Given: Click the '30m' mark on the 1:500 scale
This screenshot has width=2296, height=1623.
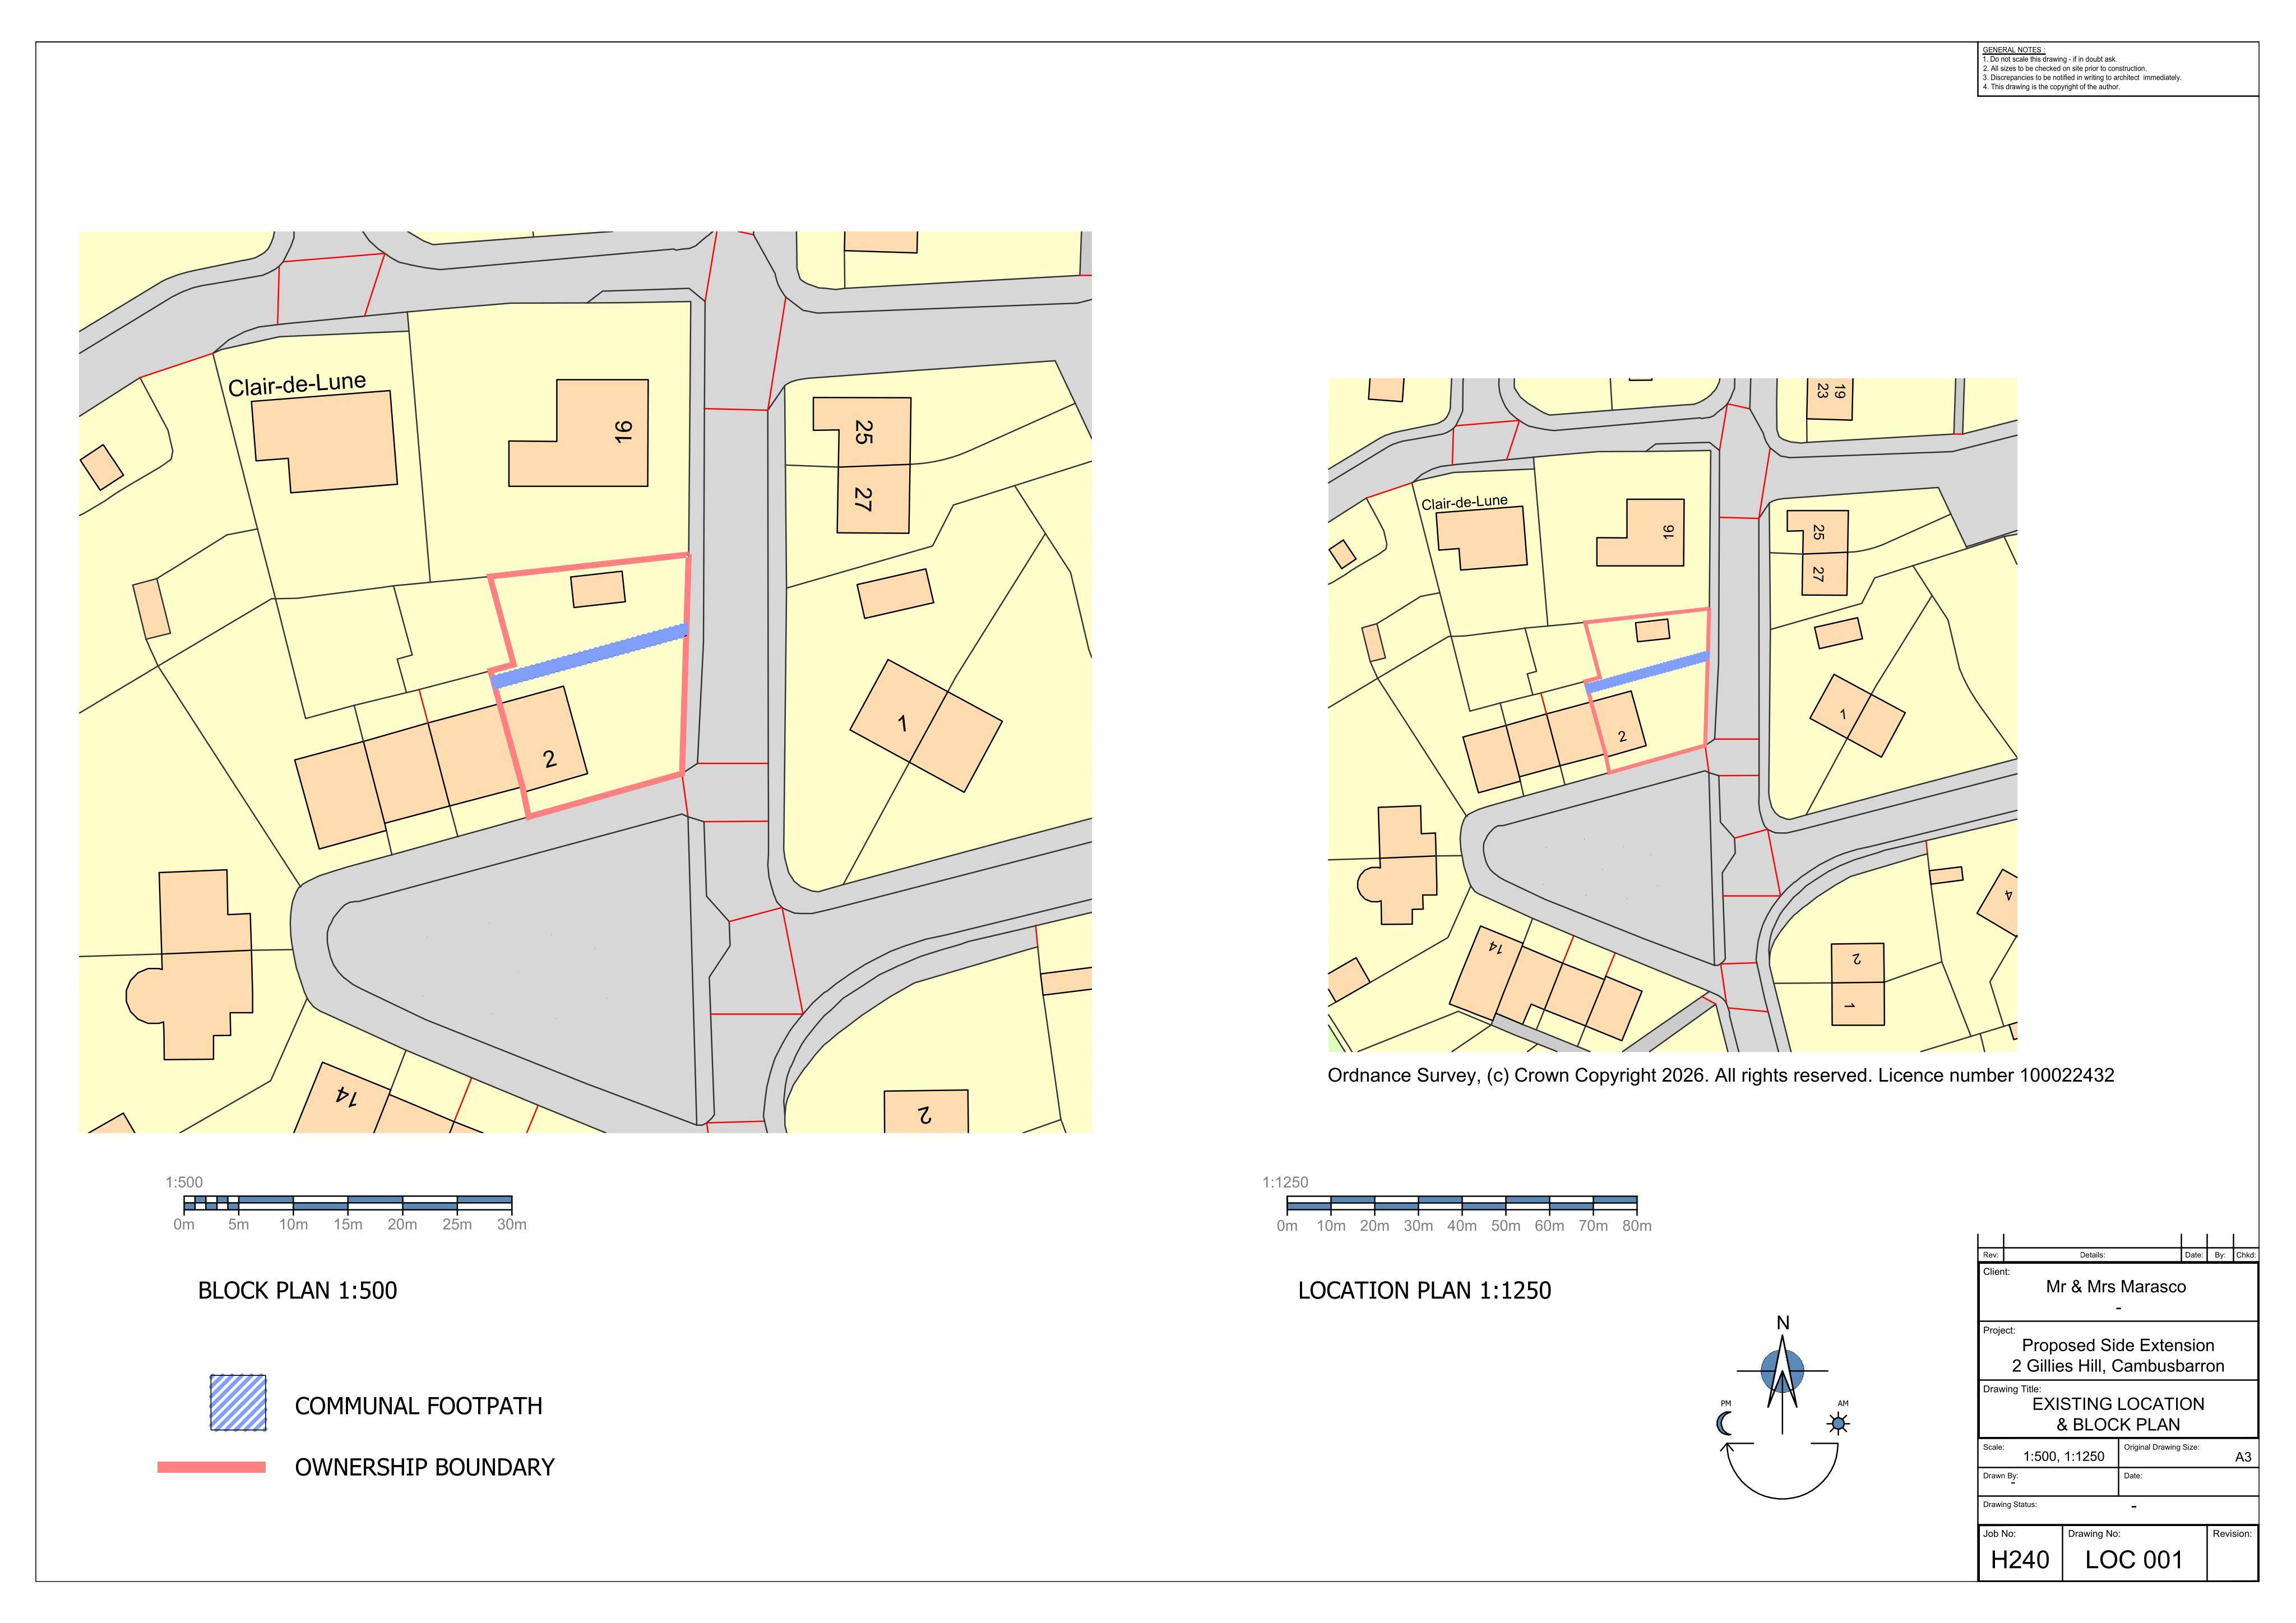Looking at the screenshot, I should (511, 1224).
